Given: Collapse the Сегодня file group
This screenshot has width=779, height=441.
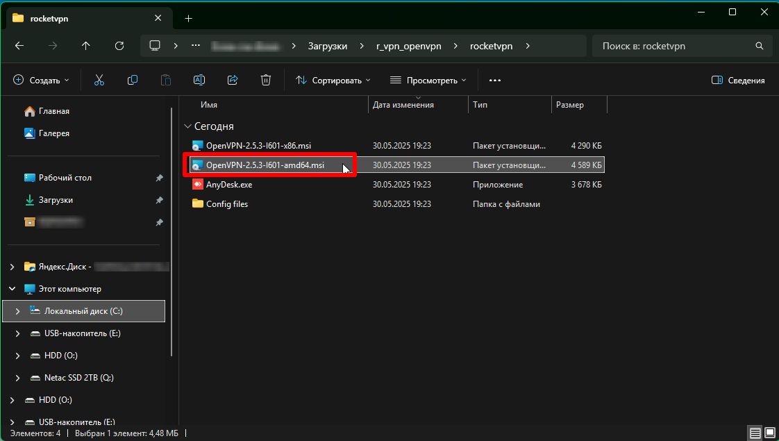Looking at the screenshot, I should coord(187,126).
